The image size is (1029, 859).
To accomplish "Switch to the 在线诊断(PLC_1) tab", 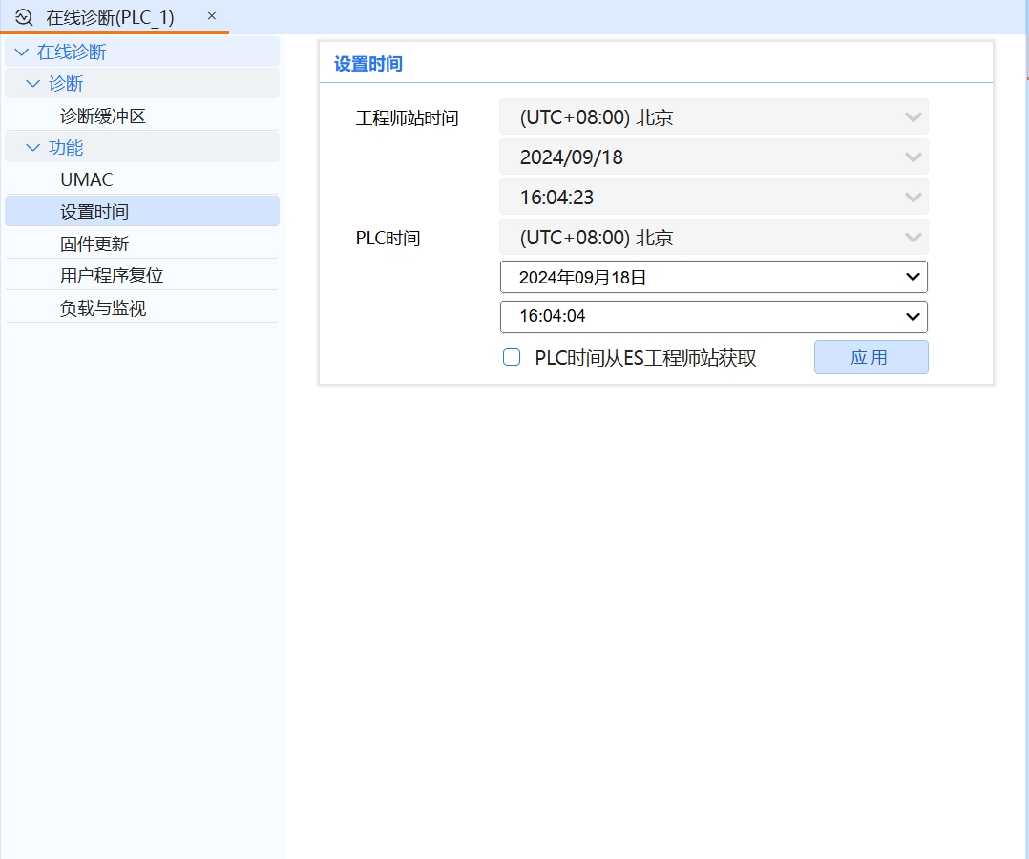I will click(x=110, y=17).
